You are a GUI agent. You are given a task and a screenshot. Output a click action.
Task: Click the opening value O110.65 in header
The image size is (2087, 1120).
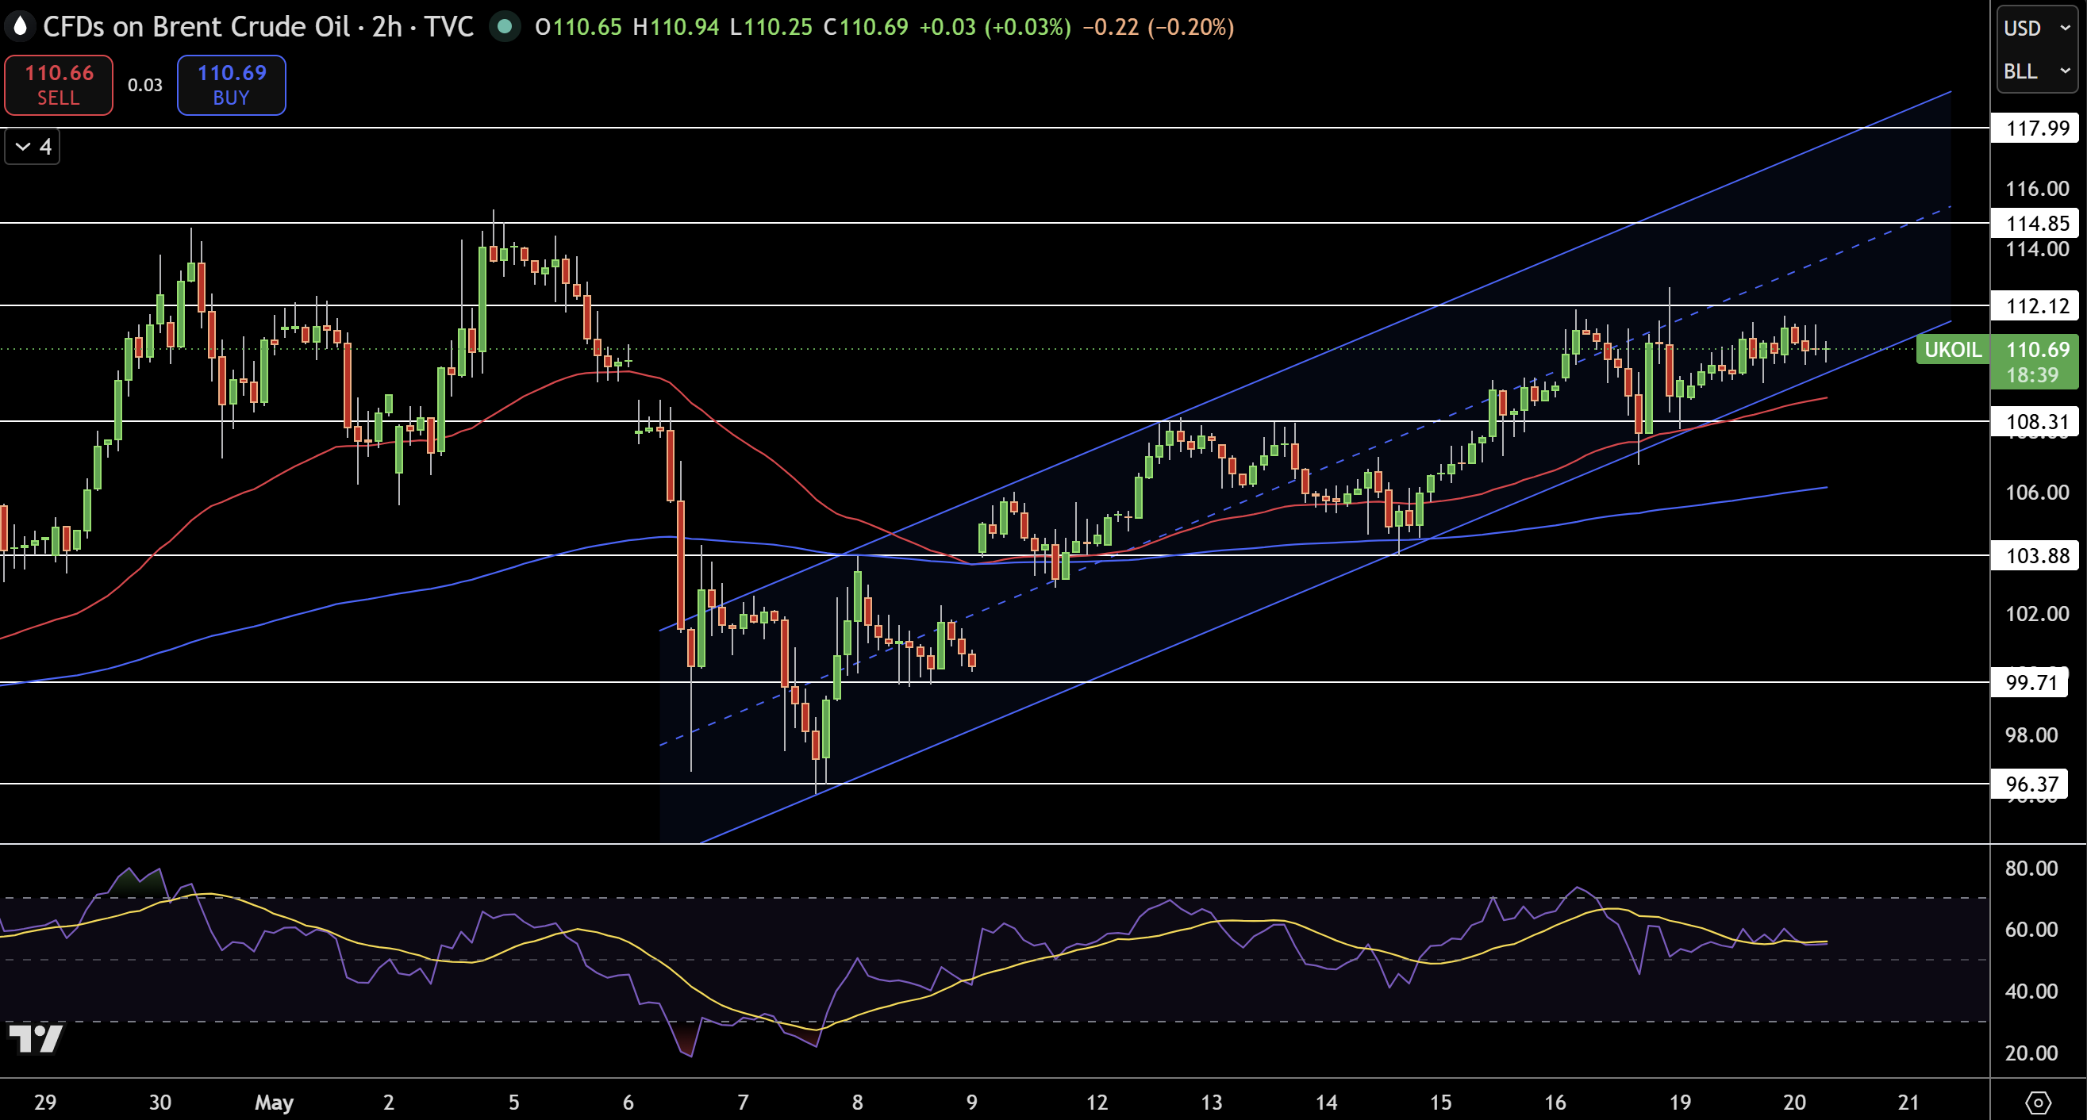coord(578,27)
